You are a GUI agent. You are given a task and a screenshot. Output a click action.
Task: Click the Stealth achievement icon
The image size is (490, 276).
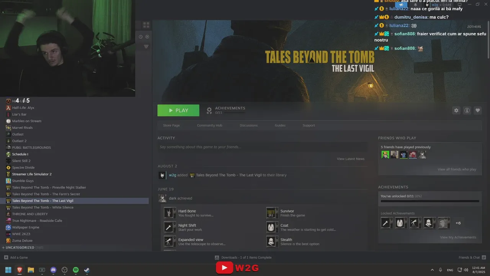[272, 241]
